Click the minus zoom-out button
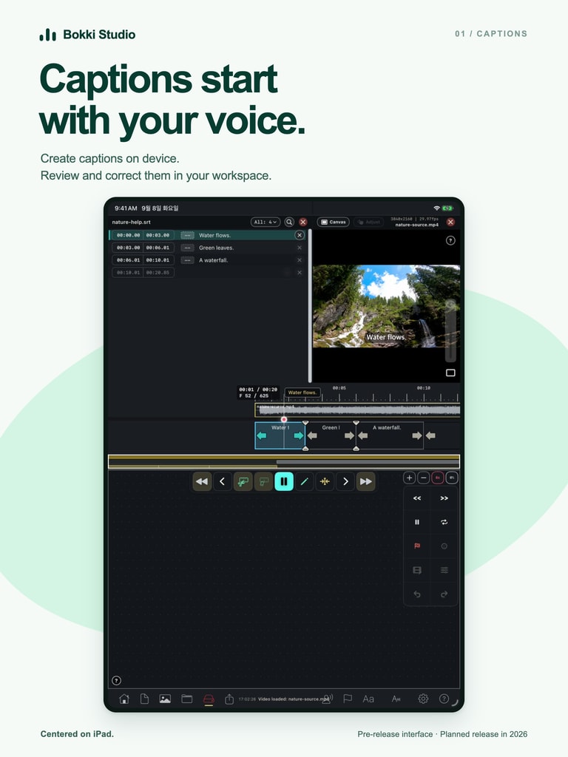 tap(424, 478)
